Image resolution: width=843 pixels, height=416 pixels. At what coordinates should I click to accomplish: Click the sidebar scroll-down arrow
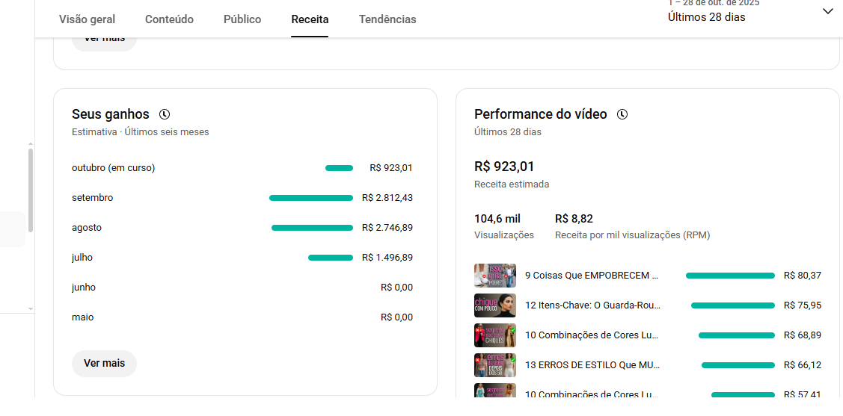coord(31,308)
